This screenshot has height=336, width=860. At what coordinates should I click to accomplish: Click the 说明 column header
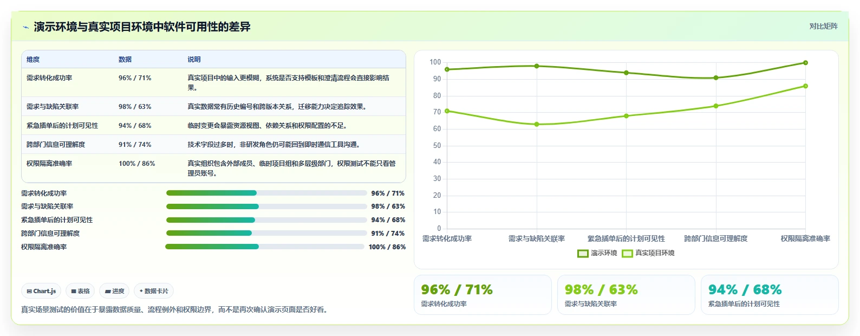pos(194,60)
